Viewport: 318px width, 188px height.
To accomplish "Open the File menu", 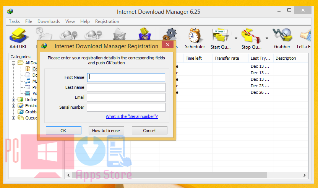I will (29, 21).
